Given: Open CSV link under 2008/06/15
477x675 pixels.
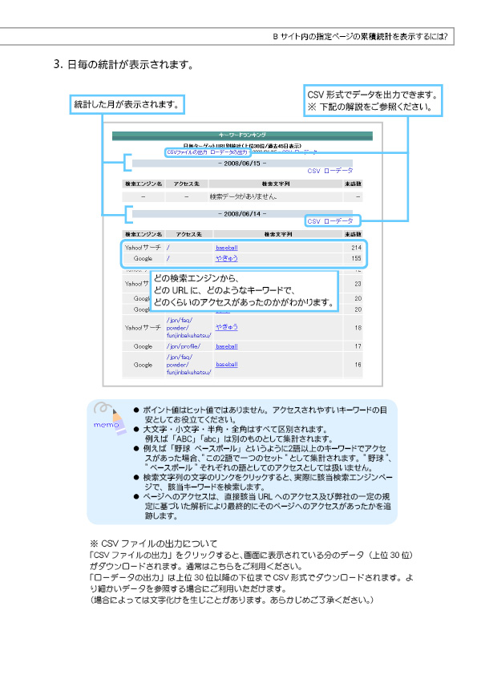Looking at the screenshot, I should [313, 171].
